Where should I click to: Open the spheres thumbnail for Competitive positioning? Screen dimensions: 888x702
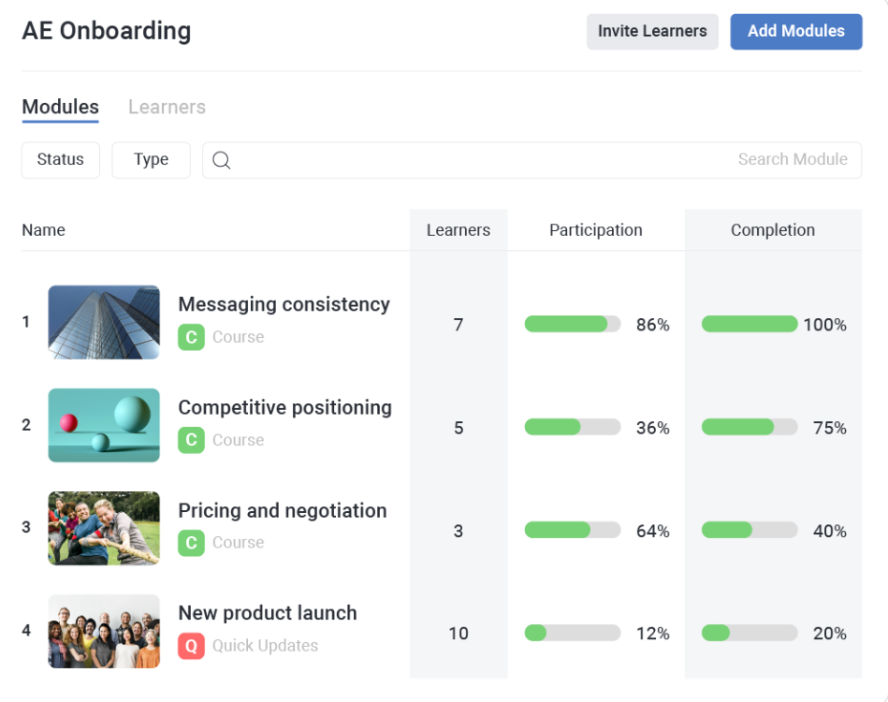[x=104, y=425]
